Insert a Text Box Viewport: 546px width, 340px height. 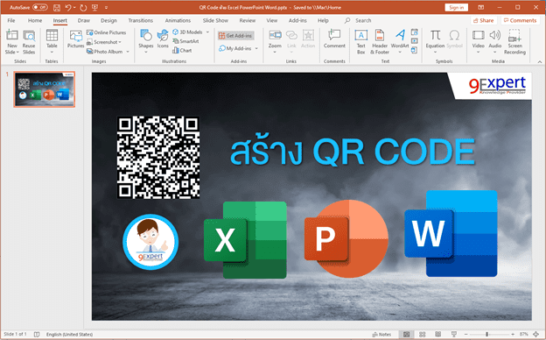pyautogui.click(x=361, y=42)
